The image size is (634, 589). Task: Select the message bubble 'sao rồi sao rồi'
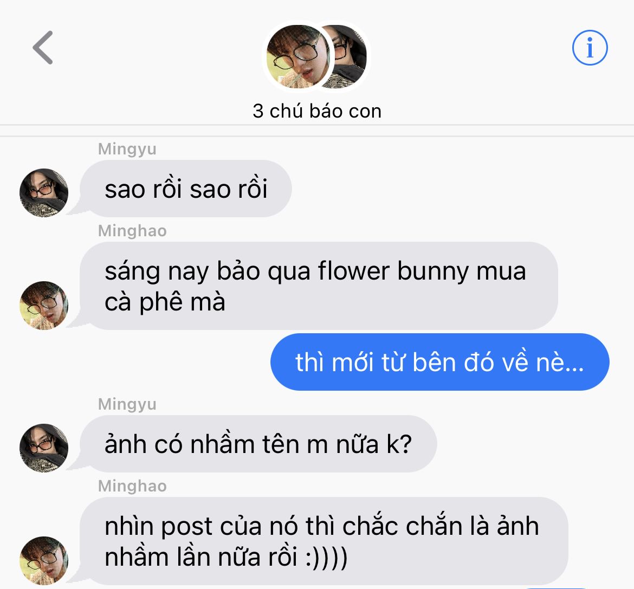[185, 189]
